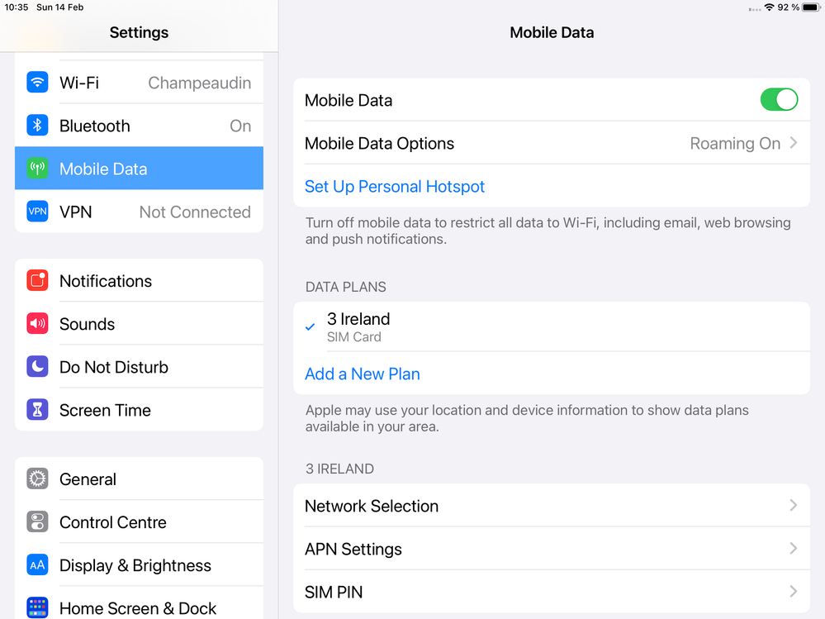Tap the General gear icon

(x=37, y=479)
